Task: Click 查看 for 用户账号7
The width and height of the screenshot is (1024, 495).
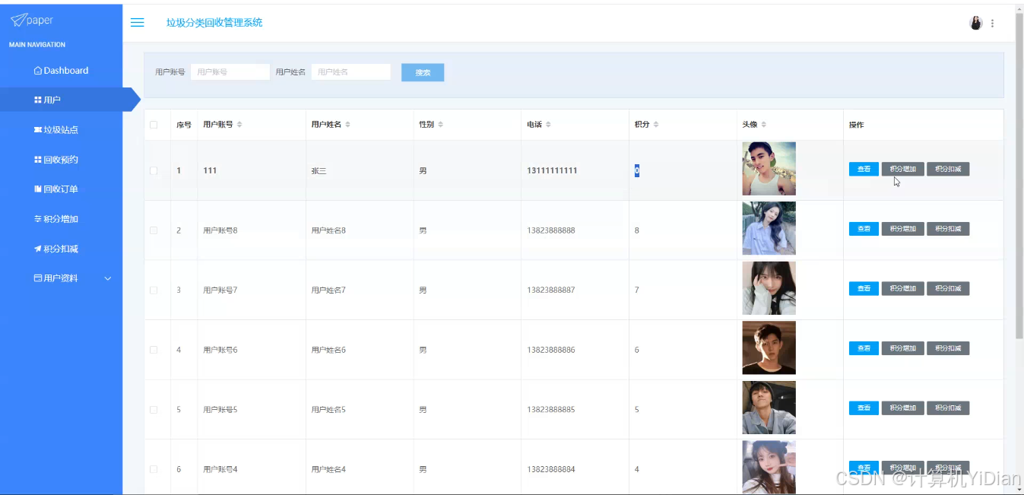Action: pos(864,288)
